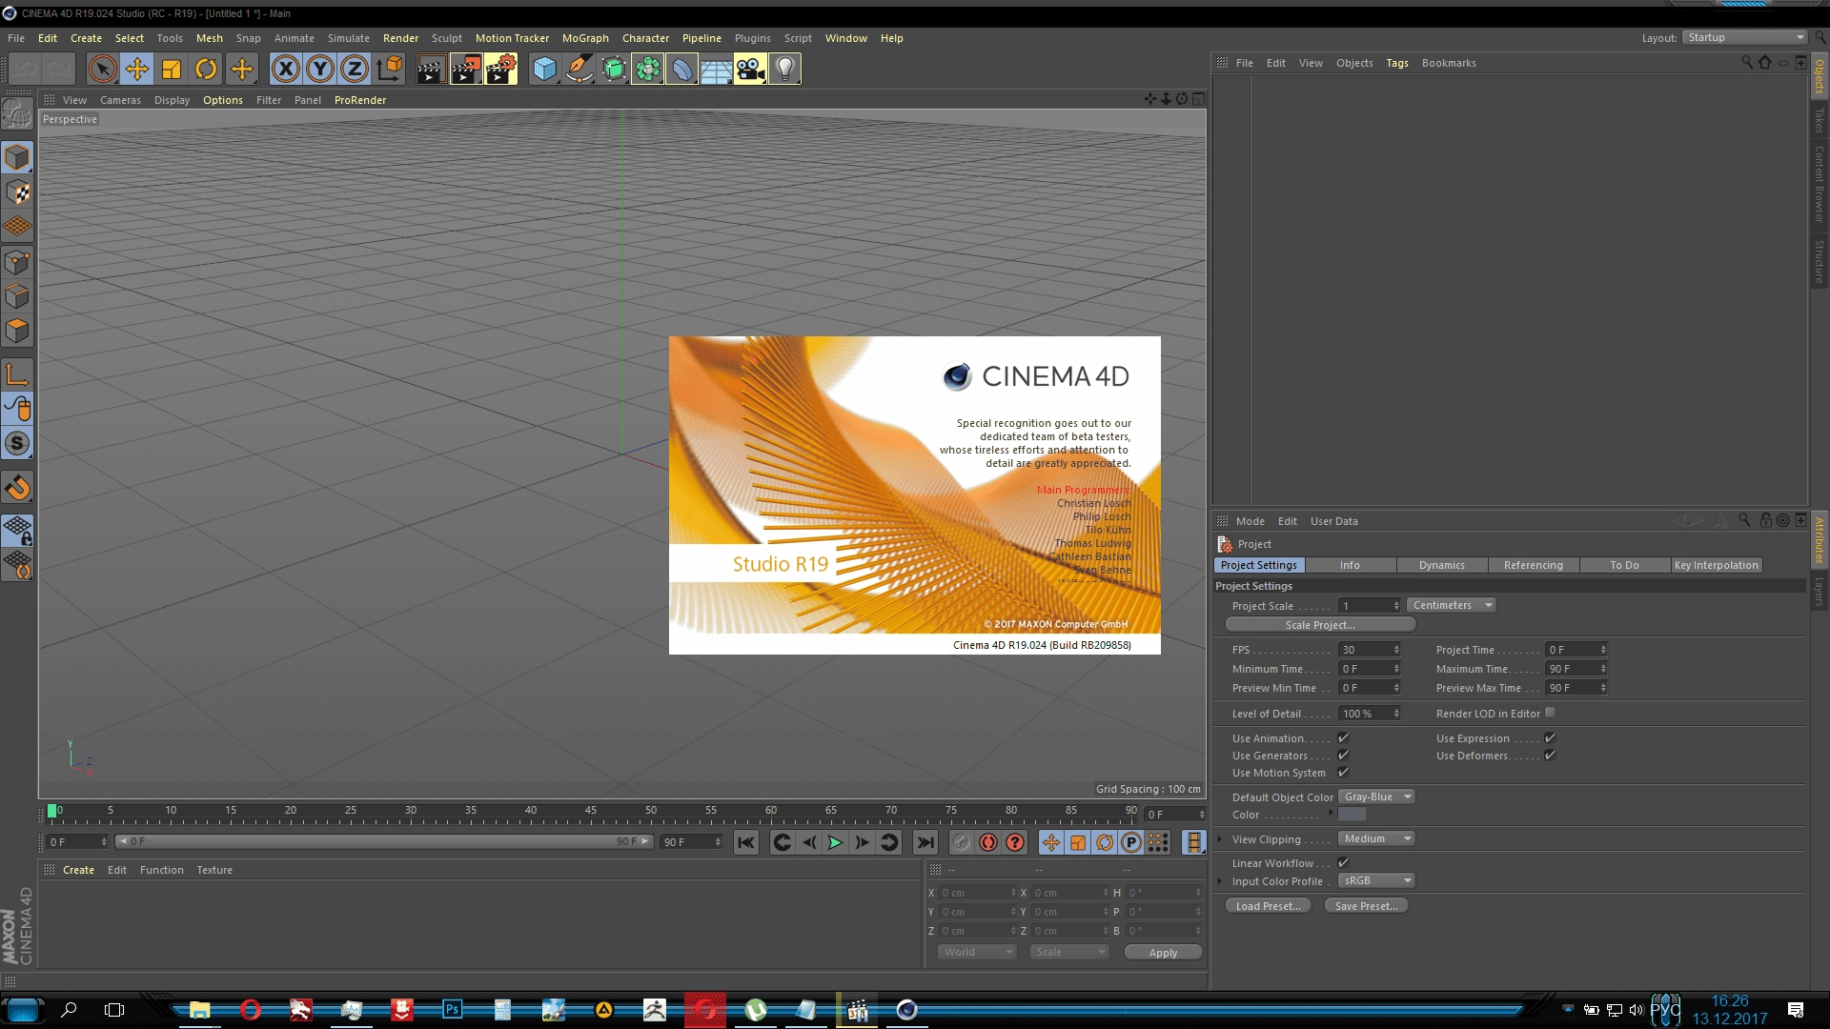
Task: Select the Move tool
Action: tap(137, 69)
